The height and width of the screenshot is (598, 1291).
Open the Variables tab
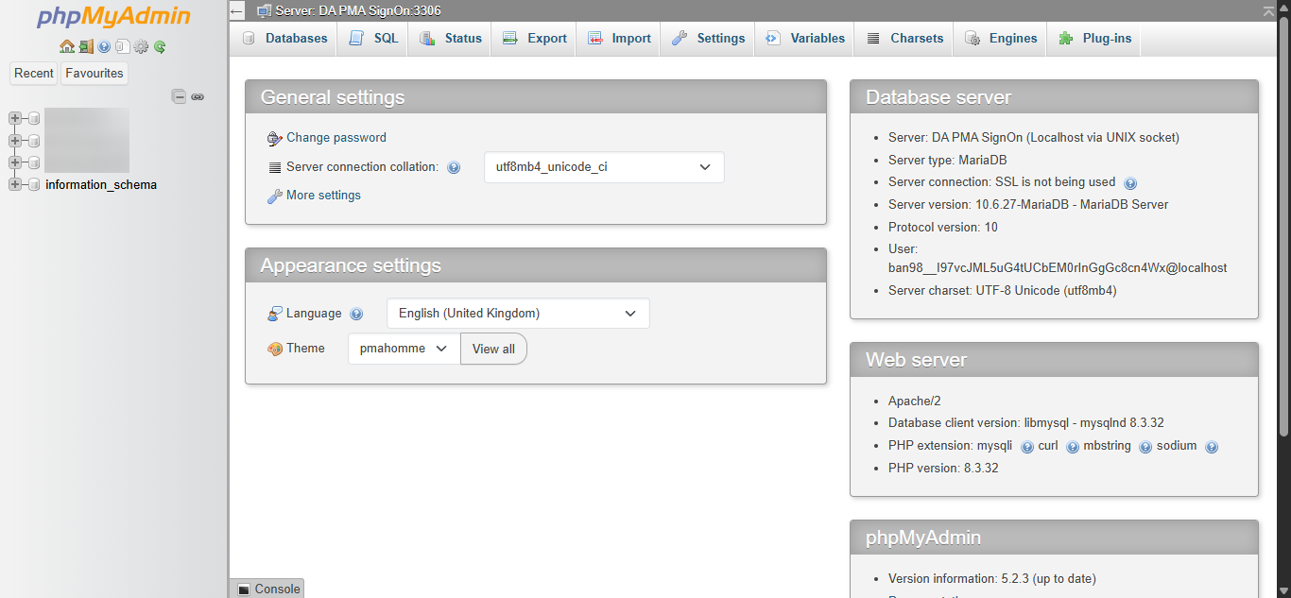805,39
